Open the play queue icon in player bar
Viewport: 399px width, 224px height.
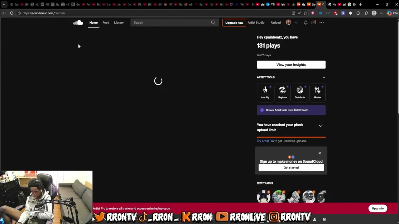(324, 220)
